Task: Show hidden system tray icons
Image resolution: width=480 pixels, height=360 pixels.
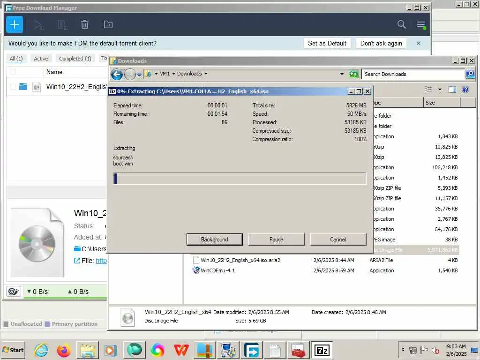Action: (403, 349)
